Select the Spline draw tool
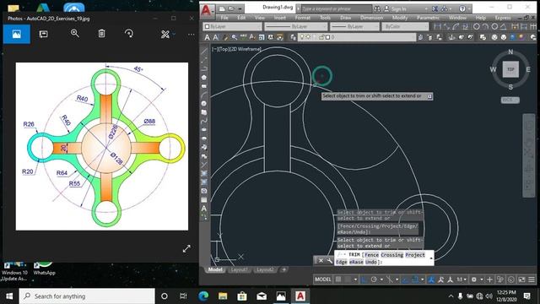Image resolution: width=540 pixels, height=304 pixels. pyautogui.click(x=204, y=121)
